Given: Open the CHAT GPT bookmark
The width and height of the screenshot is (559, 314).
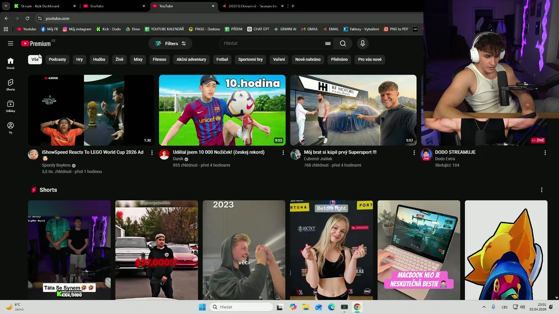Looking at the screenshot, I should coord(258,29).
